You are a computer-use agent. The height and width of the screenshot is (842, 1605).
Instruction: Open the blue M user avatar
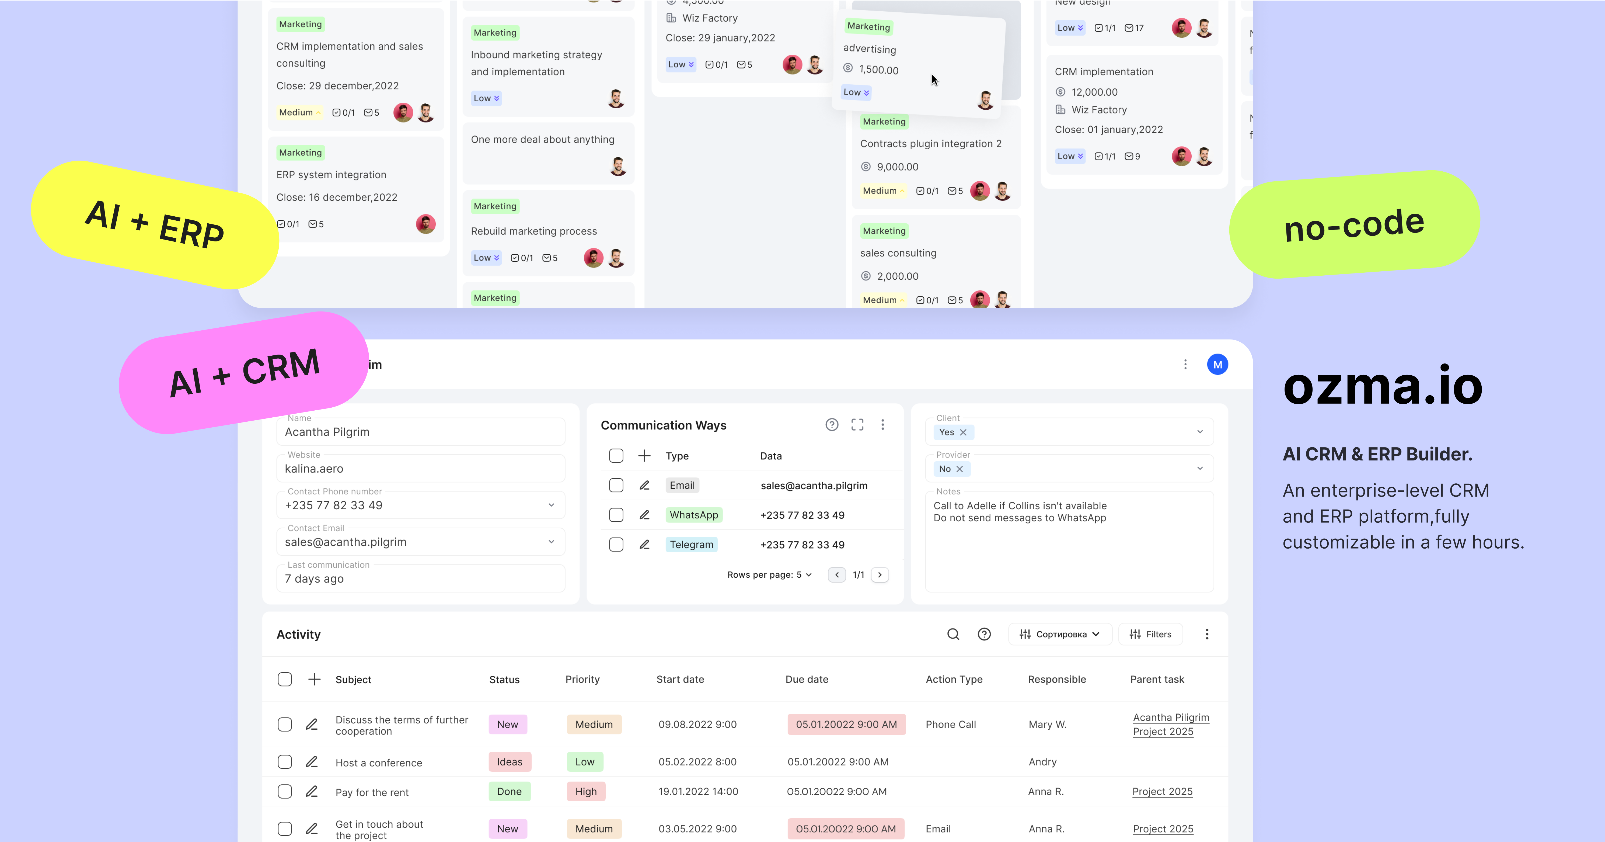coord(1217,365)
